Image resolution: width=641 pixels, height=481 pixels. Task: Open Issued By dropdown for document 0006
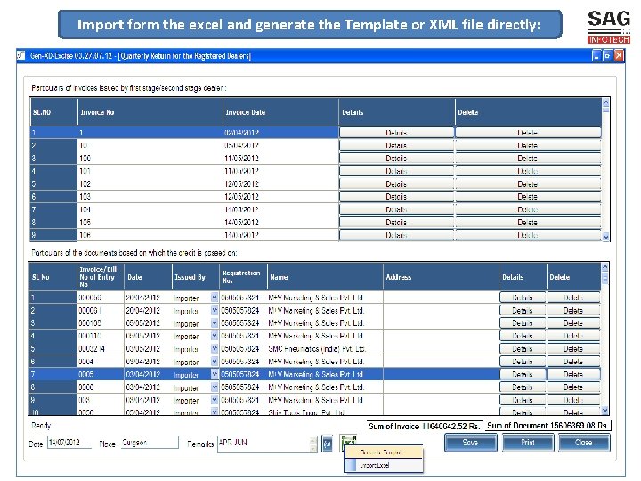215,387
